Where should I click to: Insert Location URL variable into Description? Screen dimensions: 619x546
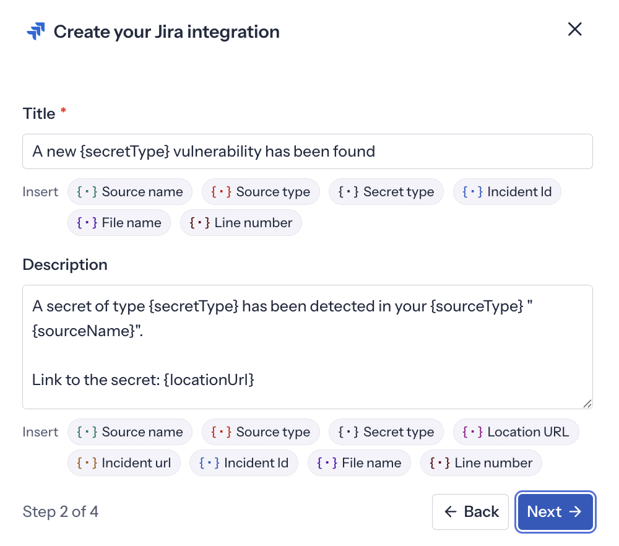516,432
